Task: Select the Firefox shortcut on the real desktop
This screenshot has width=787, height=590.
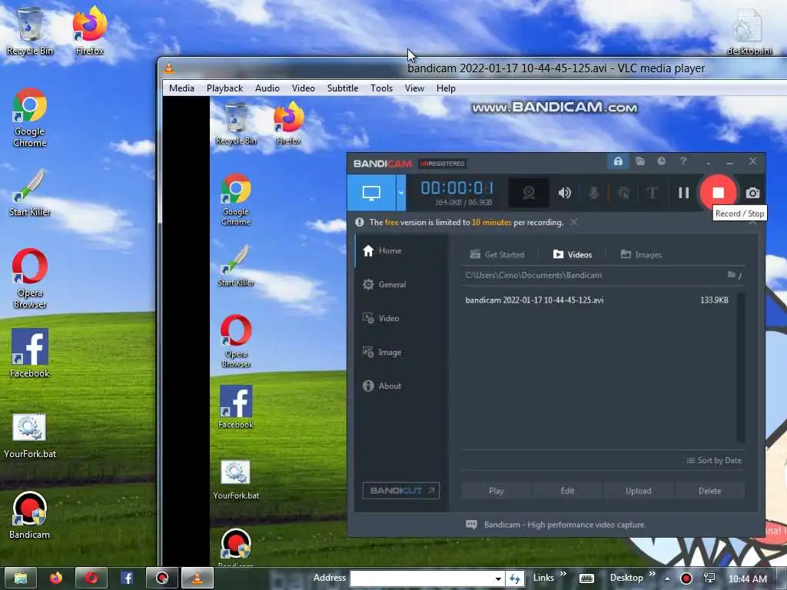Action: pyautogui.click(x=89, y=31)
